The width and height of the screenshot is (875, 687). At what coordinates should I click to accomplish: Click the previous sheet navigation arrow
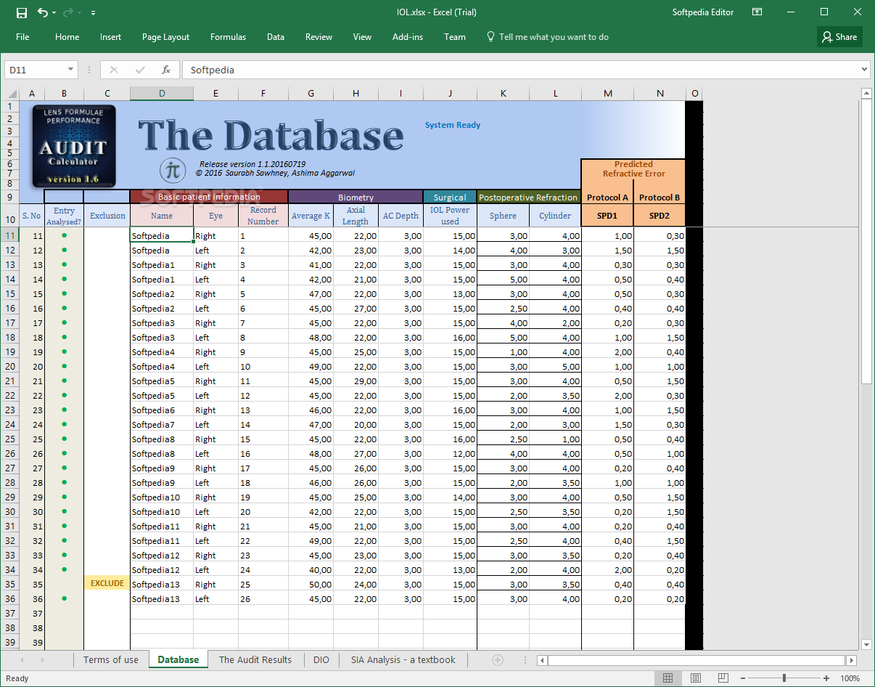pyautogui.click(x=22, y=660)
